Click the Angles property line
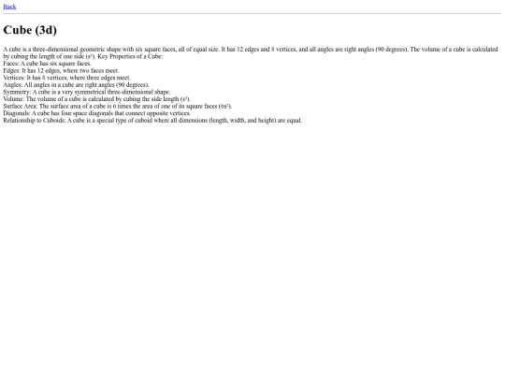 tap(76, 85)
